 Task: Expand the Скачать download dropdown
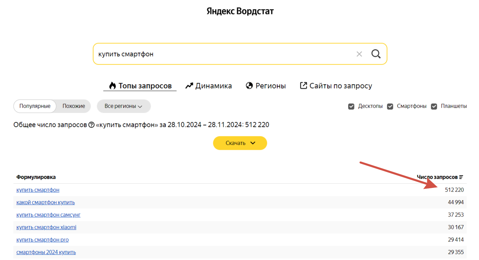pos(240,143)
